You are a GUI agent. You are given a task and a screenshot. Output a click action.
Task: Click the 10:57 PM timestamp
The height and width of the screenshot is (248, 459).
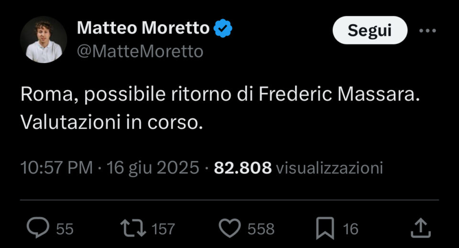(x=56, y=168)
